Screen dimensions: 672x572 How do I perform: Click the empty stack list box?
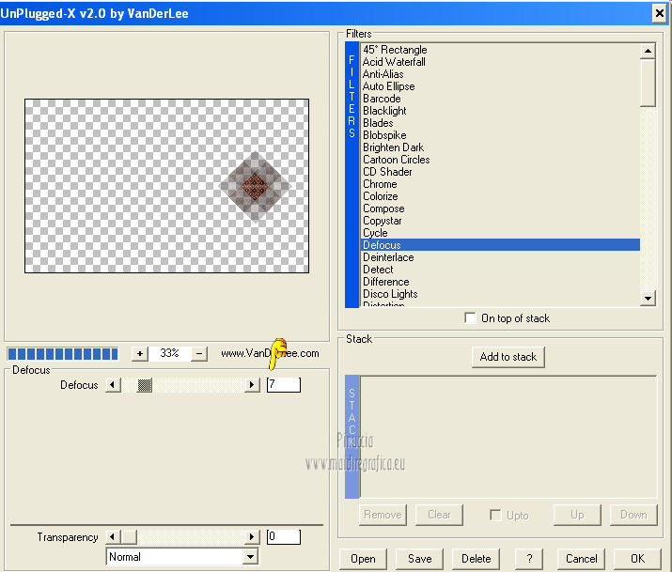508,437
